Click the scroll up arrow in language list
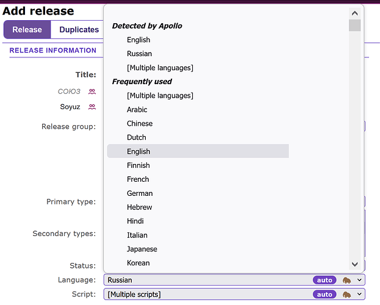 tap(354, 13)
